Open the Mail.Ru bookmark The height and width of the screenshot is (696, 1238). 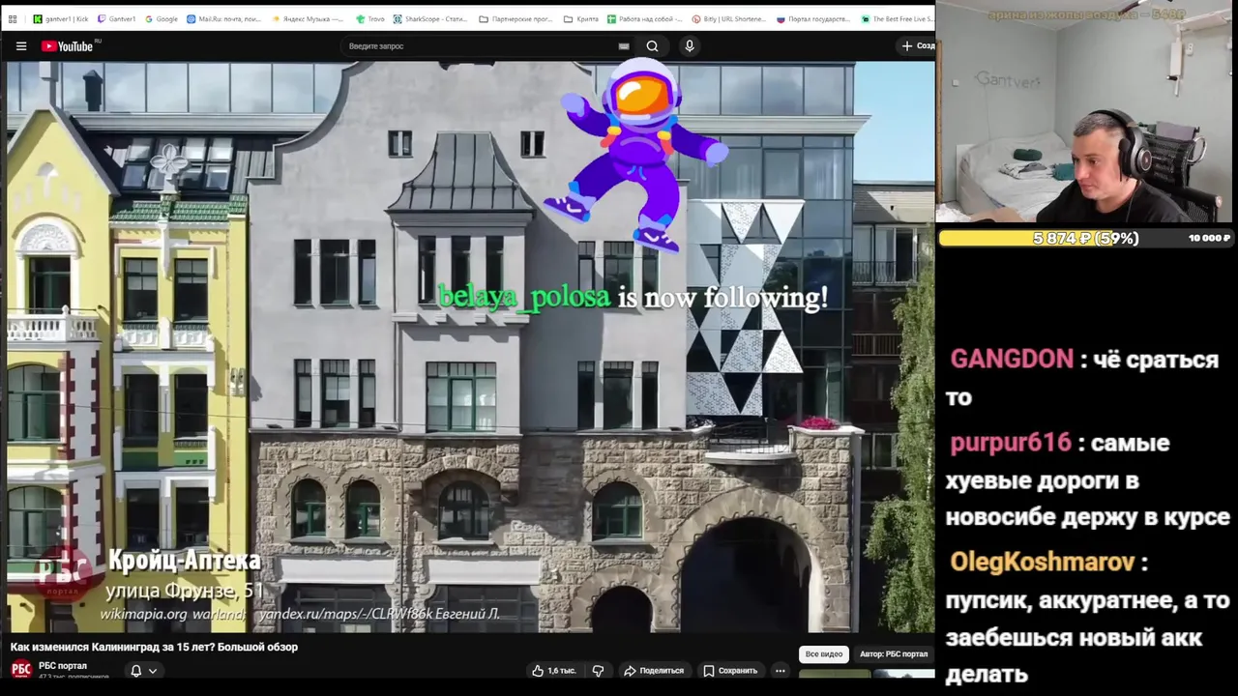click(223, 18)
